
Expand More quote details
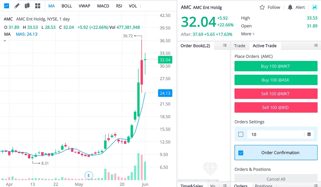pyautogui.click(x=248, y=34)
